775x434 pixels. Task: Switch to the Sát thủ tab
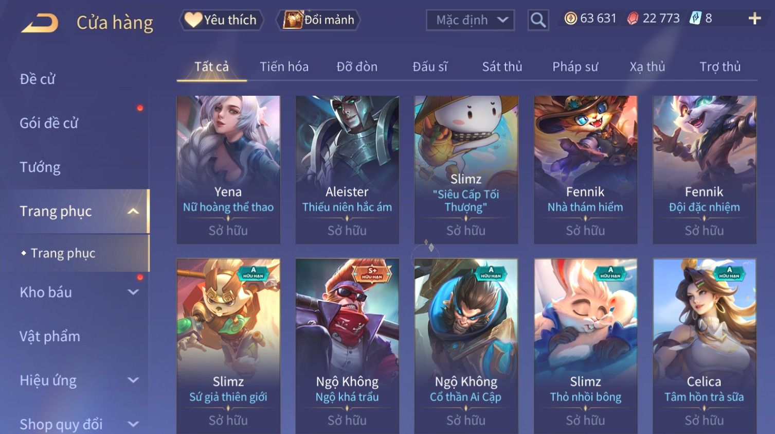502,67
